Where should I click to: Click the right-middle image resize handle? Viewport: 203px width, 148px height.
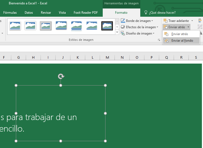[105, 113]
